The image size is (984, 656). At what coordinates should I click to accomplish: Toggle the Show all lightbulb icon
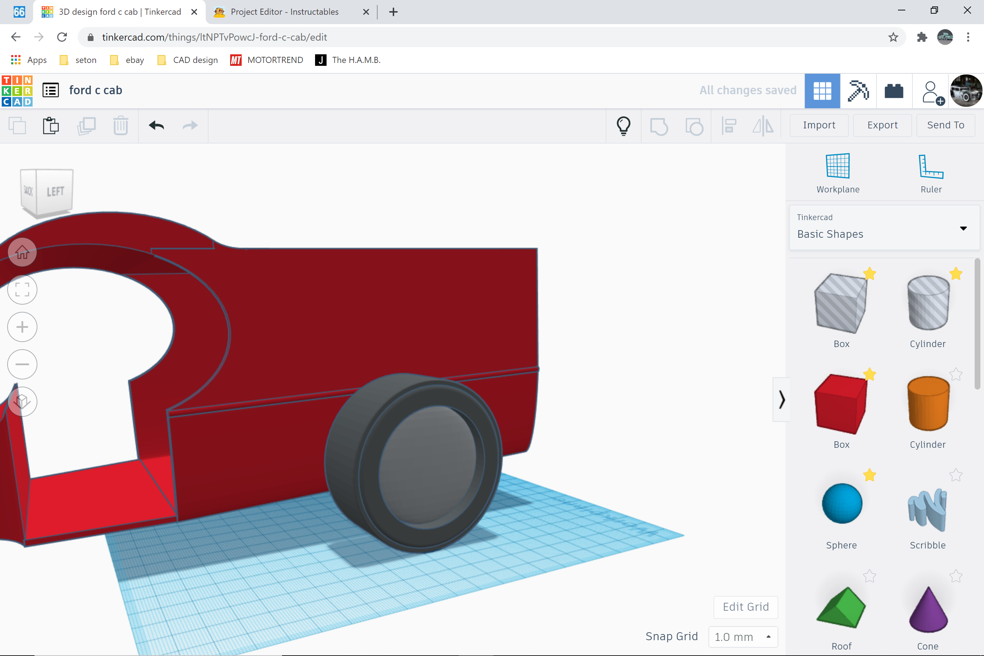click(x=623, y=126)
